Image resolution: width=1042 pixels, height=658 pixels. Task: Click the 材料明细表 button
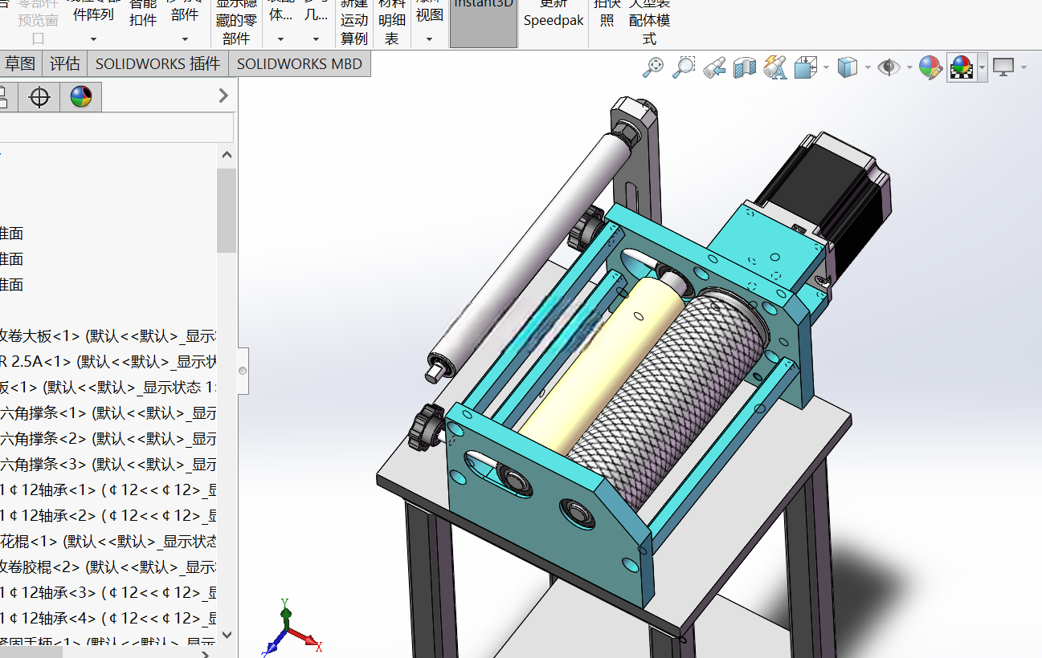[x=391, y=22]
